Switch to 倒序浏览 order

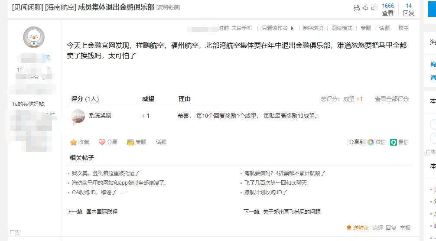(313, 28)
